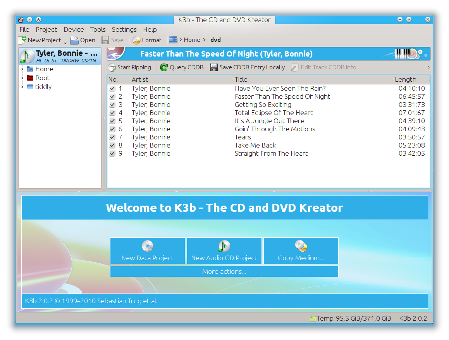Click the tiddly folder icon

coord(30,87)
